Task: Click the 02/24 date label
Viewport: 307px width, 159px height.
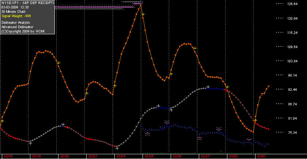Action: coord(121,156)
